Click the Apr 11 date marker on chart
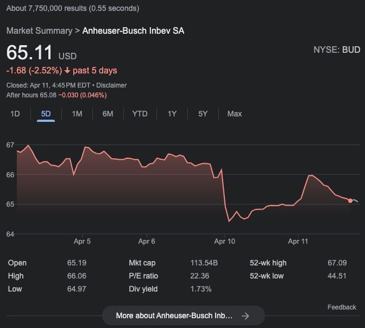 point(298,241)
